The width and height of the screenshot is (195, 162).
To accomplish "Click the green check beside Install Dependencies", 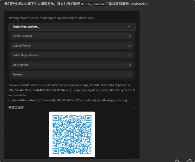I will [x=130, y=55].
